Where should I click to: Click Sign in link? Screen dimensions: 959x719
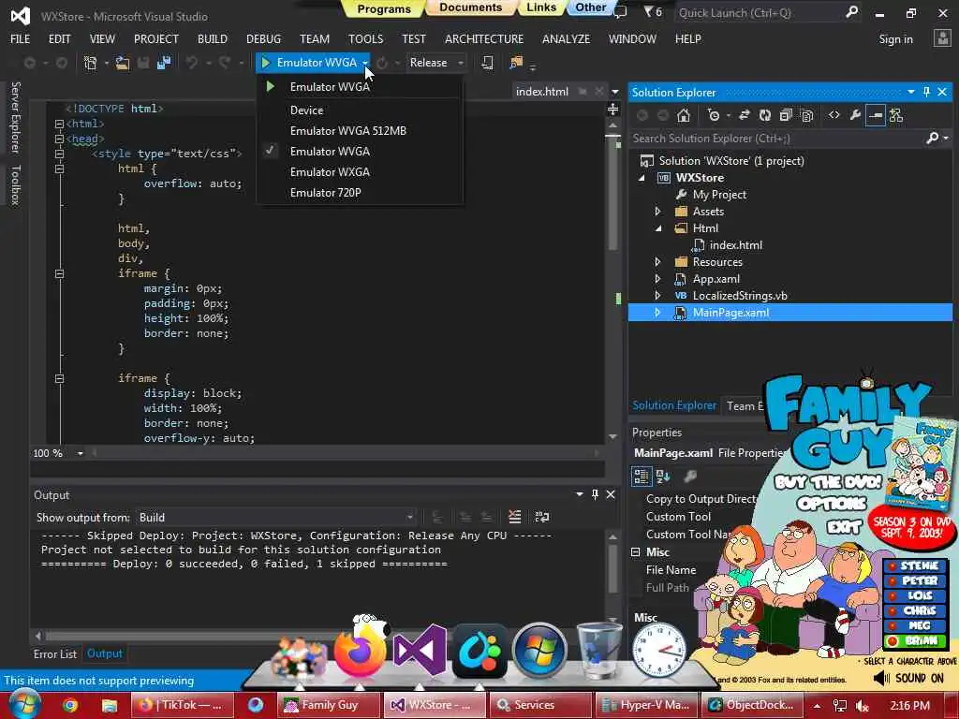895,39
